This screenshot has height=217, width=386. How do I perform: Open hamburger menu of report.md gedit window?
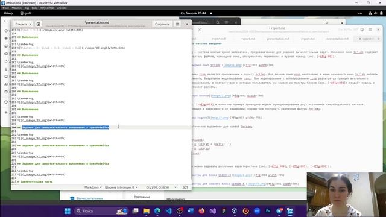(370, 30)
